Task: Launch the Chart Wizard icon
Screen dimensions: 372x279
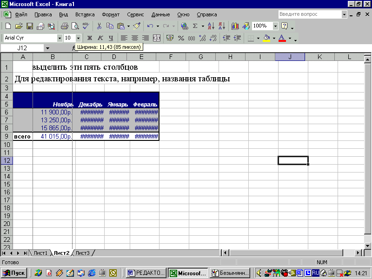Action: click(235, 26)
